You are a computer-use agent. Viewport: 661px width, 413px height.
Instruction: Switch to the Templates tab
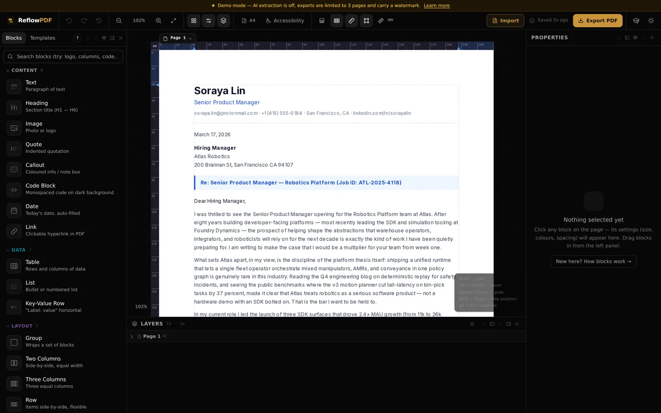[42, 38]
